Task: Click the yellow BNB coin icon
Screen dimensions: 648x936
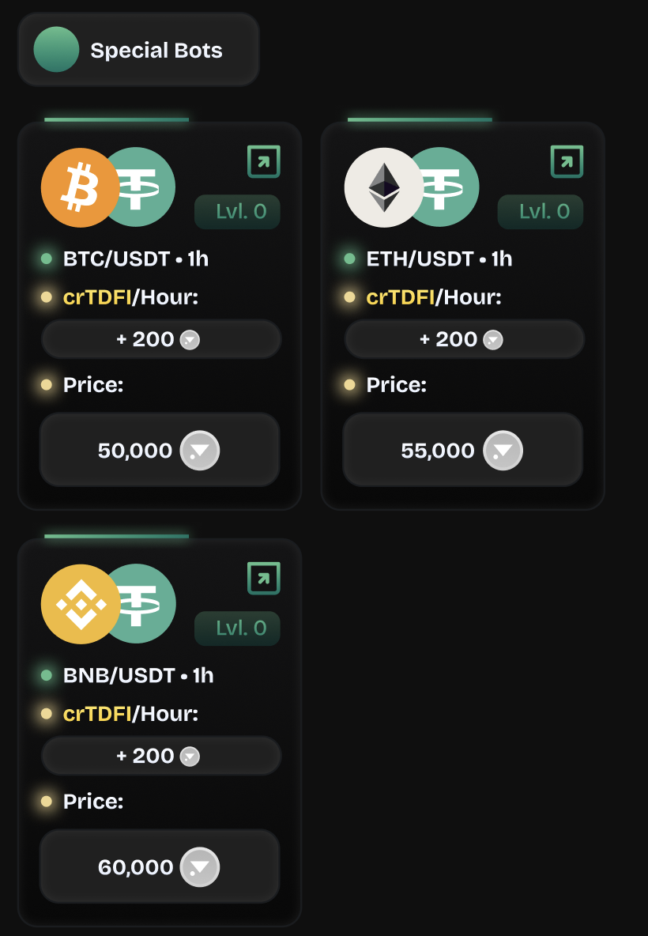Action: point(79,605)
